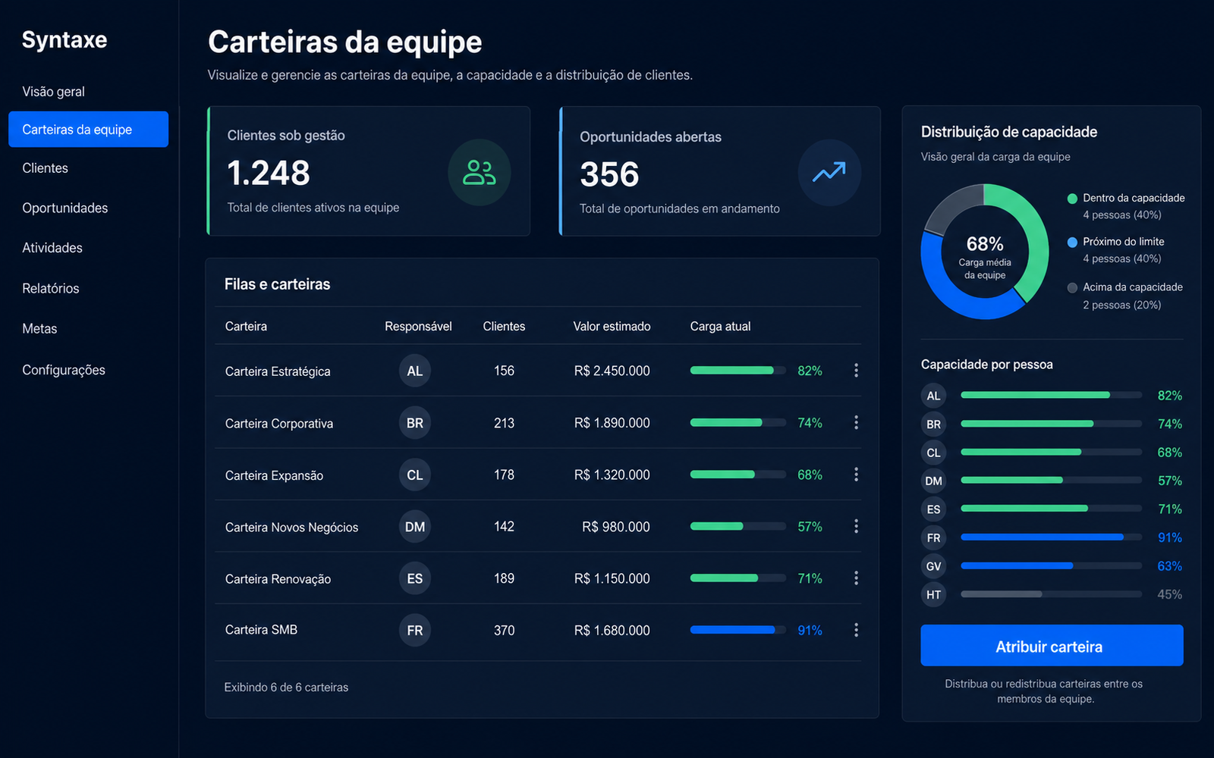Click the Carteira column header
Screen dimensions: 1214x758
(x=246, y=327)
